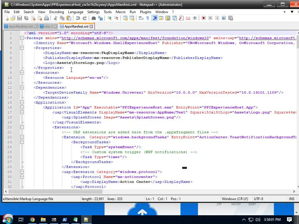Open the Plugins menu
The height and width of the screenshot is (224, 299).
coord(145,12)
